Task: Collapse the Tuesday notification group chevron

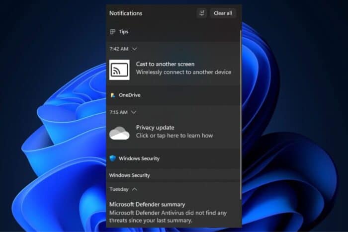Action: [x=135, y=189]
